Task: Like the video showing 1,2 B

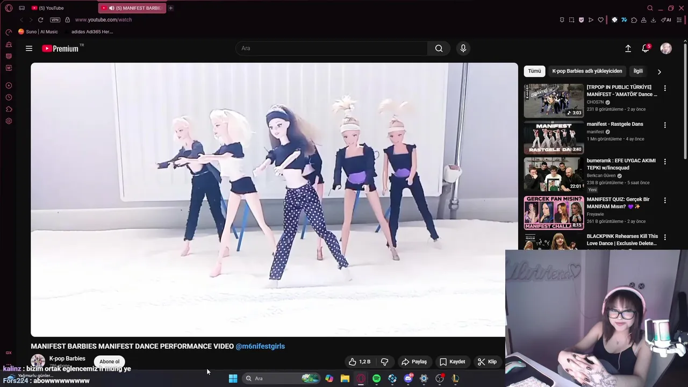Action: (360, 362)
